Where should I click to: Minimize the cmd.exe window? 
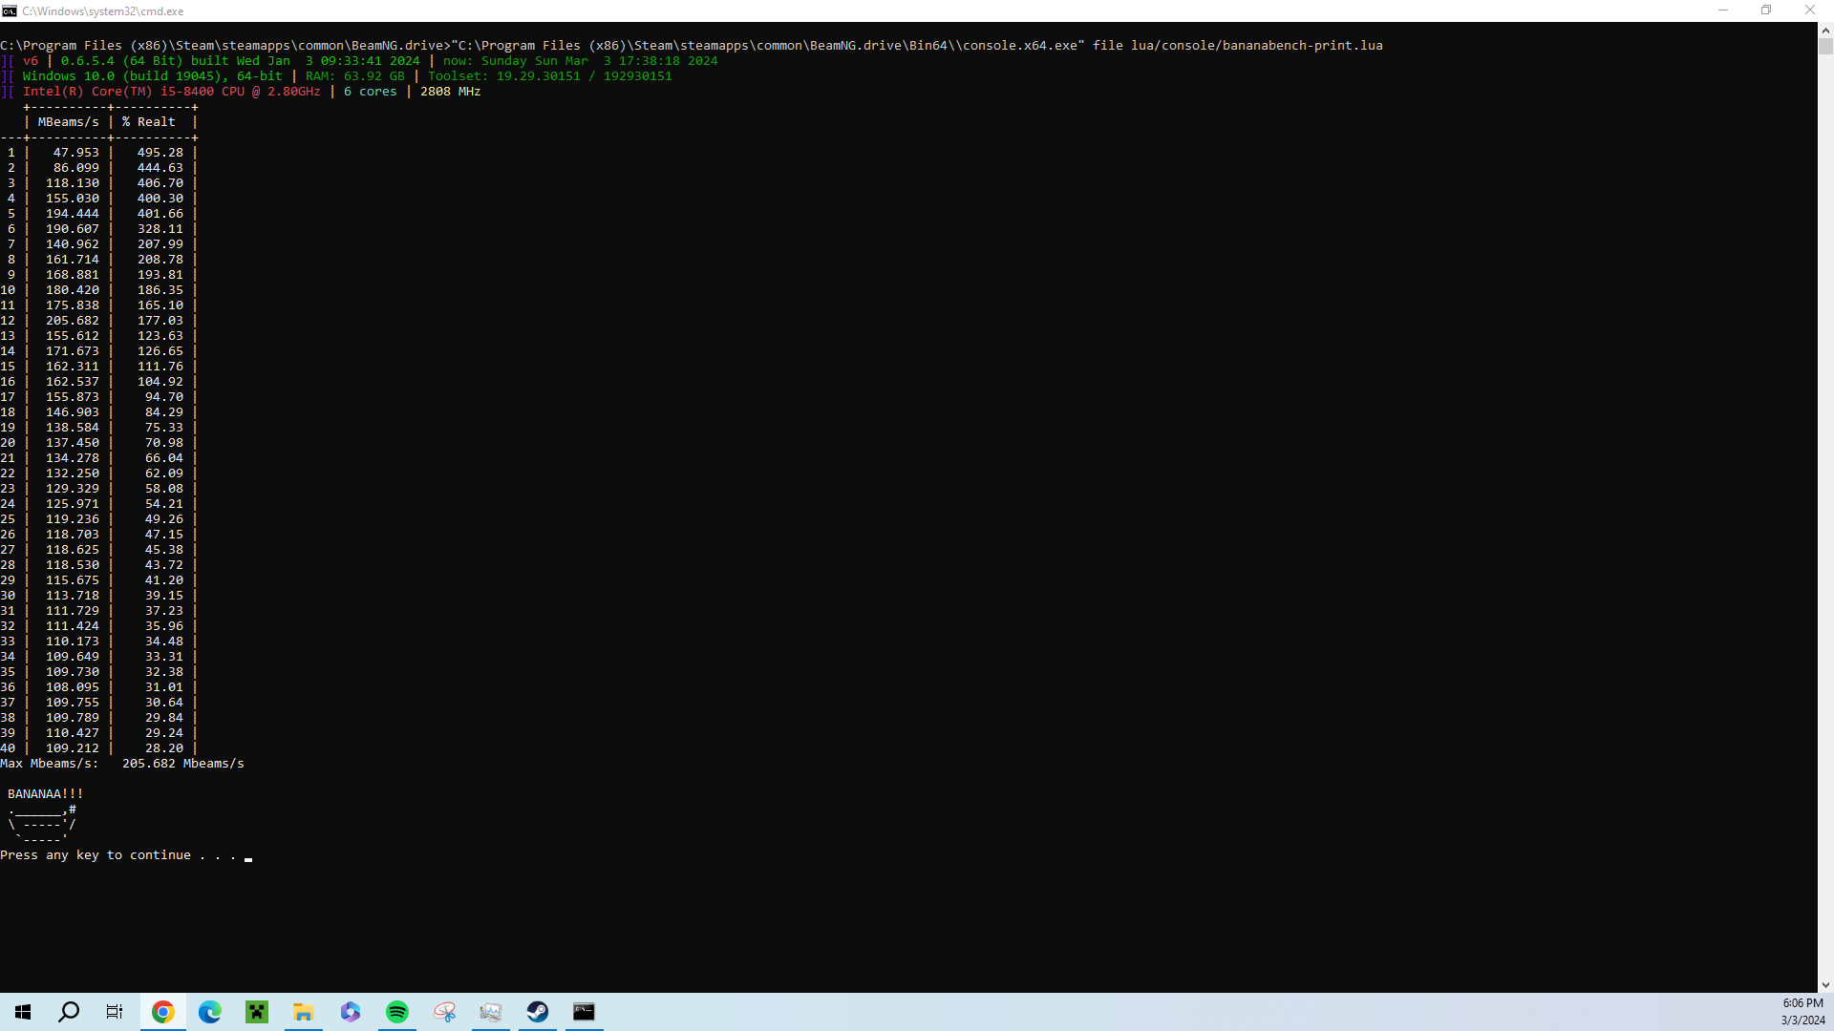(x=1723, y=11)
